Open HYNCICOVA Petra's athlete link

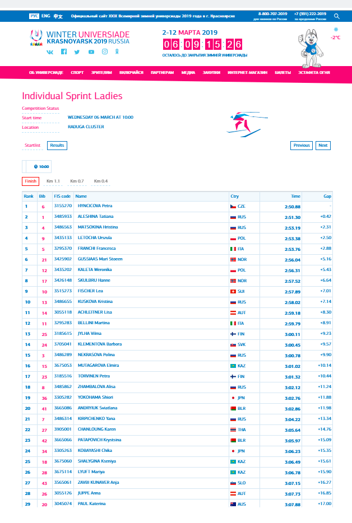tap(95, 206)
